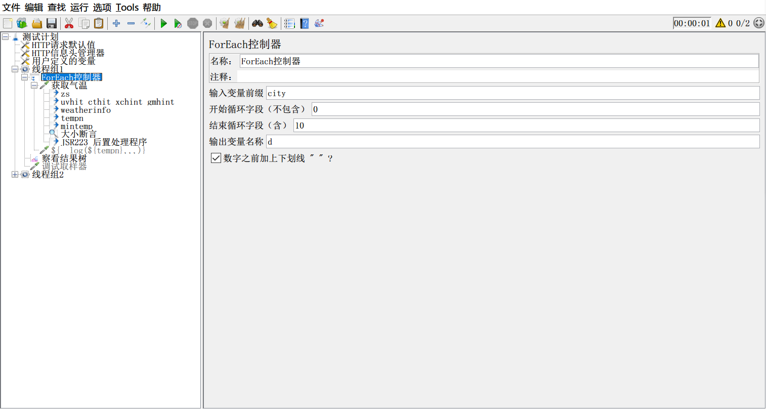766x409 pixels.
Task: Click the 输入变量前缀 field containing city
Action: point(513,93)
